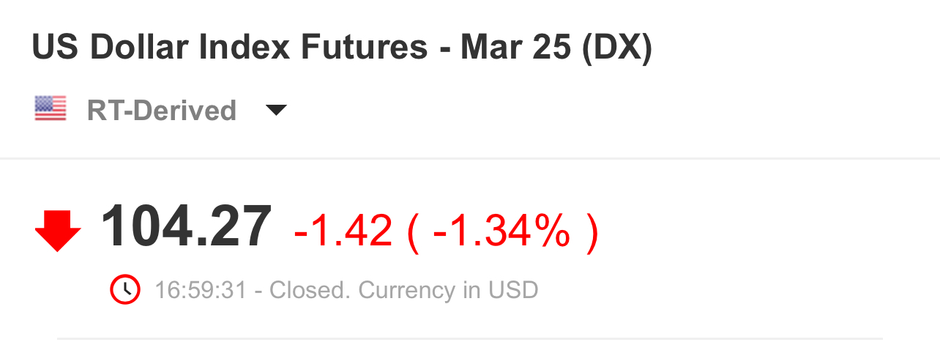
Task: Click the US flag icon
Action: click(x=51, y=109)
